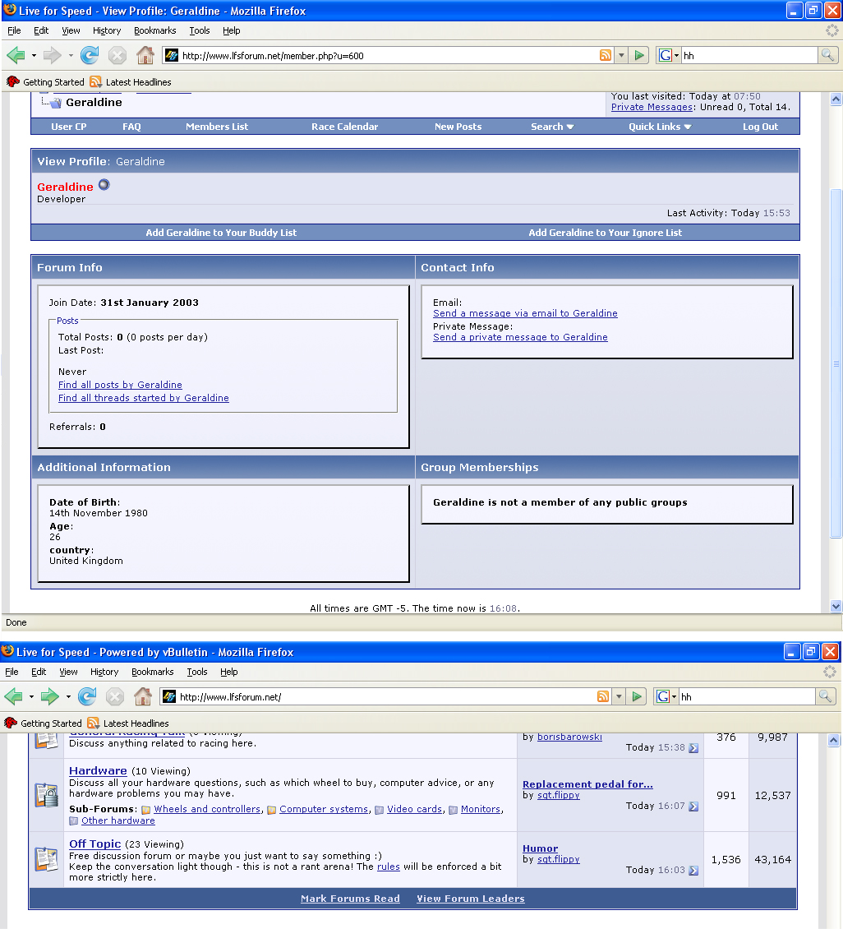The image size is (843, 929).
Task: Open search engine dropdown in View Profile window
Action: point(677,56)
